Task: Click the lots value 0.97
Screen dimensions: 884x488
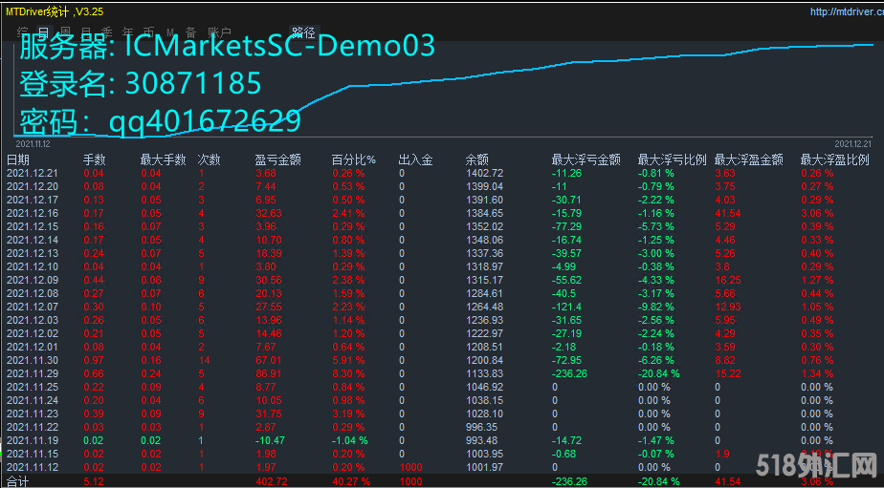Action: pos(94,360)
